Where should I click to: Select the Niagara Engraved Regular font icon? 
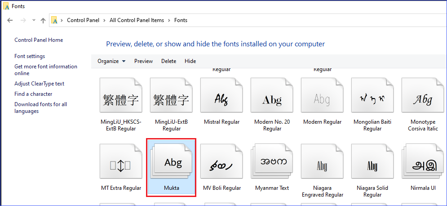[322, 161]
